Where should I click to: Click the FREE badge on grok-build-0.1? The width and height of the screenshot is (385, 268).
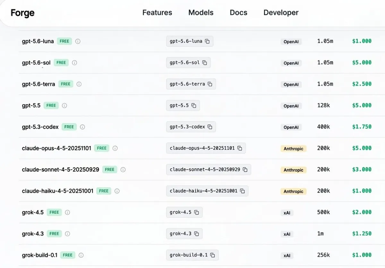[x=68, y=255]
